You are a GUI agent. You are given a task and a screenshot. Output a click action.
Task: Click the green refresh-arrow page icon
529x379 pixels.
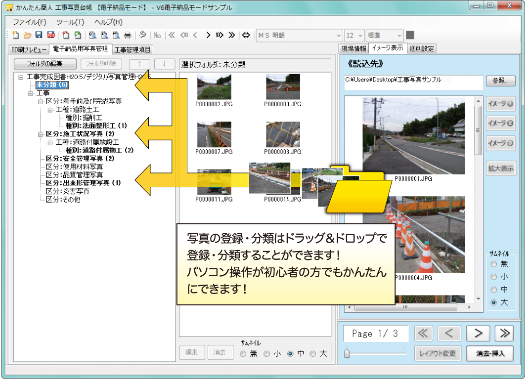pos(78,35)
